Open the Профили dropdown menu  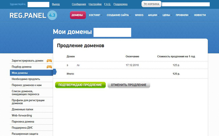pyautogui.click(x=183, y=15)
